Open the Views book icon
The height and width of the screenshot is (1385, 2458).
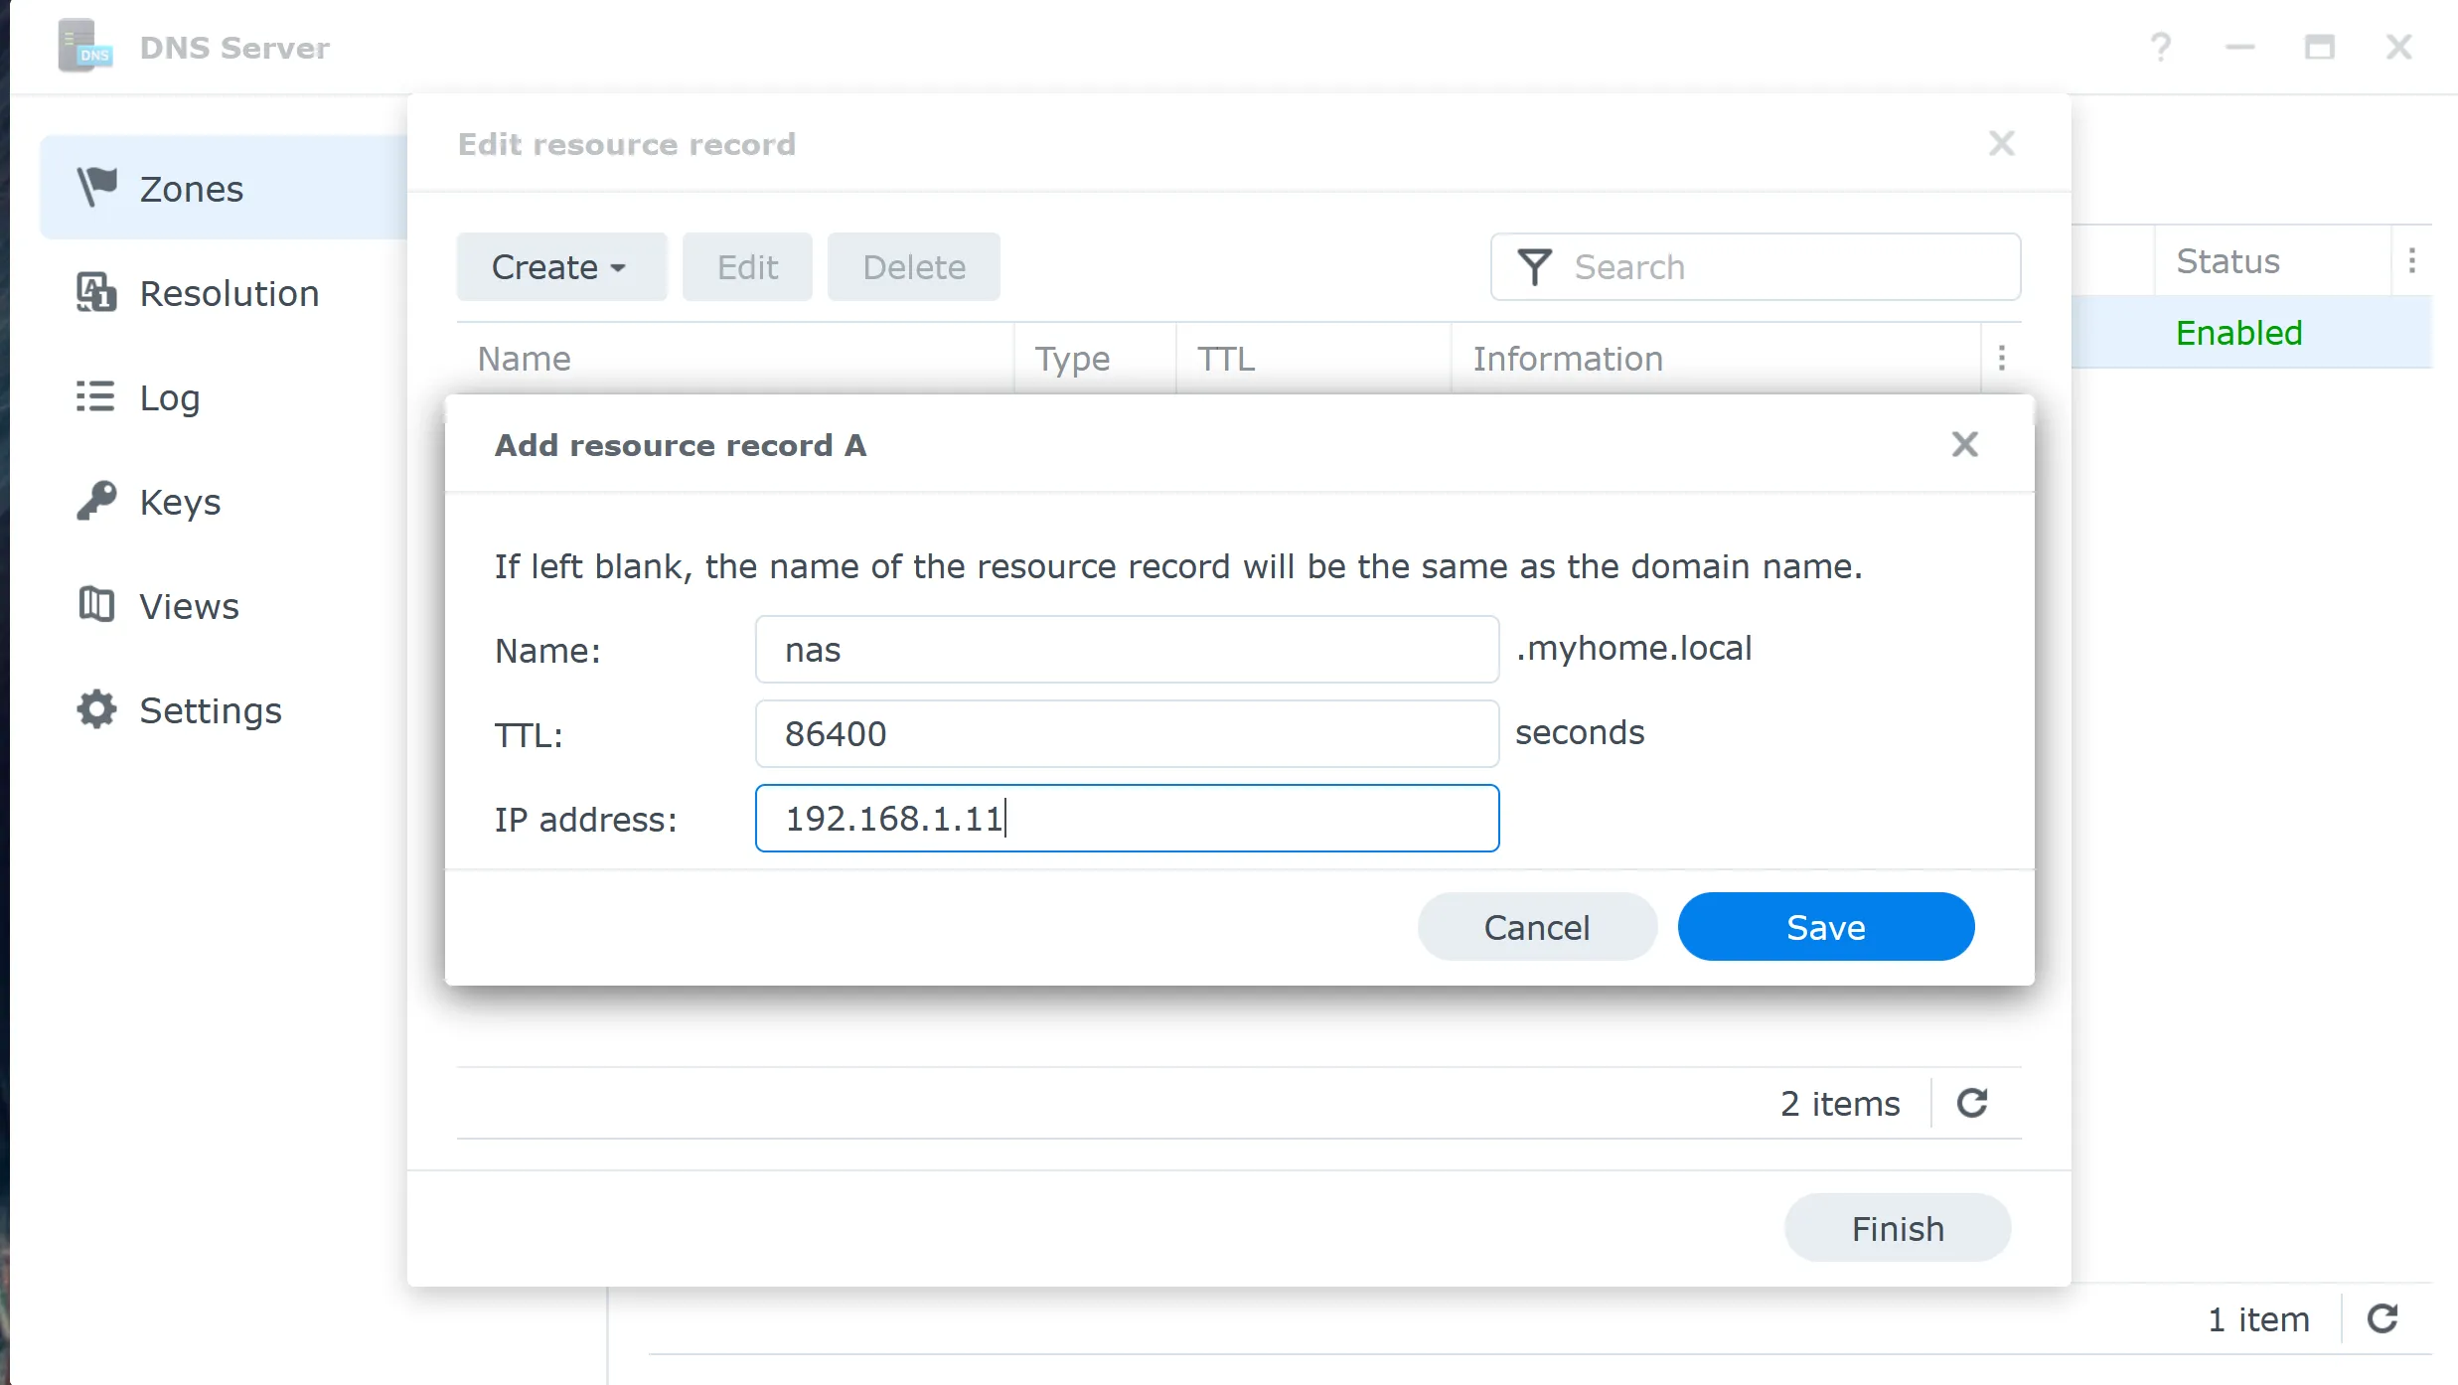coord(96,605)
